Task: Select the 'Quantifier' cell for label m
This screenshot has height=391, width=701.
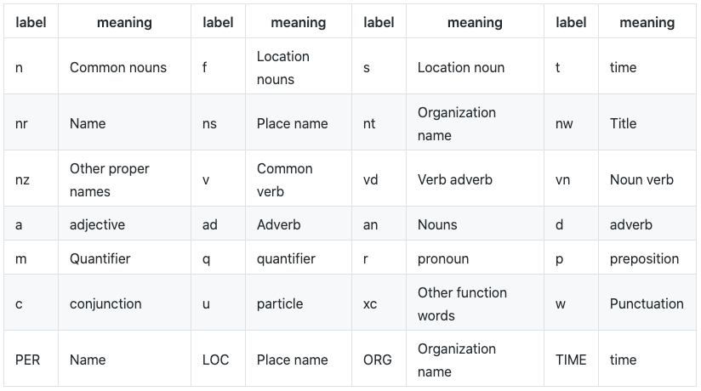Action: click(x=100, y=258)
